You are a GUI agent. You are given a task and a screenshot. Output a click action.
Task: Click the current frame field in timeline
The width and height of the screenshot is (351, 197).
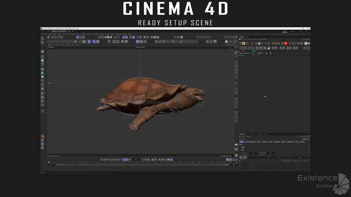click(136, 160)
